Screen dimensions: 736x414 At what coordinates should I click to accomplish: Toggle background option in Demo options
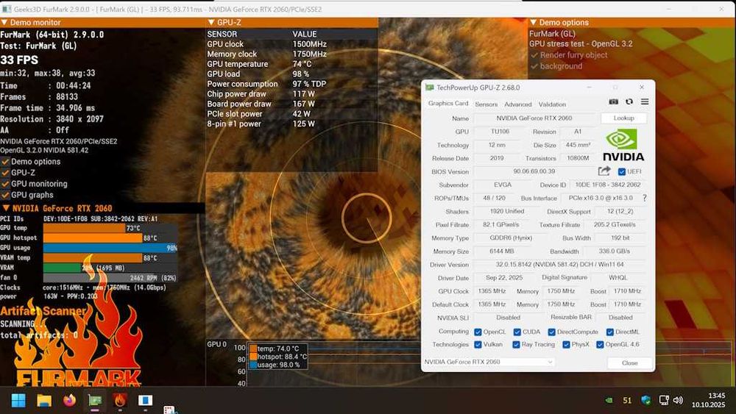coord(534,67)
